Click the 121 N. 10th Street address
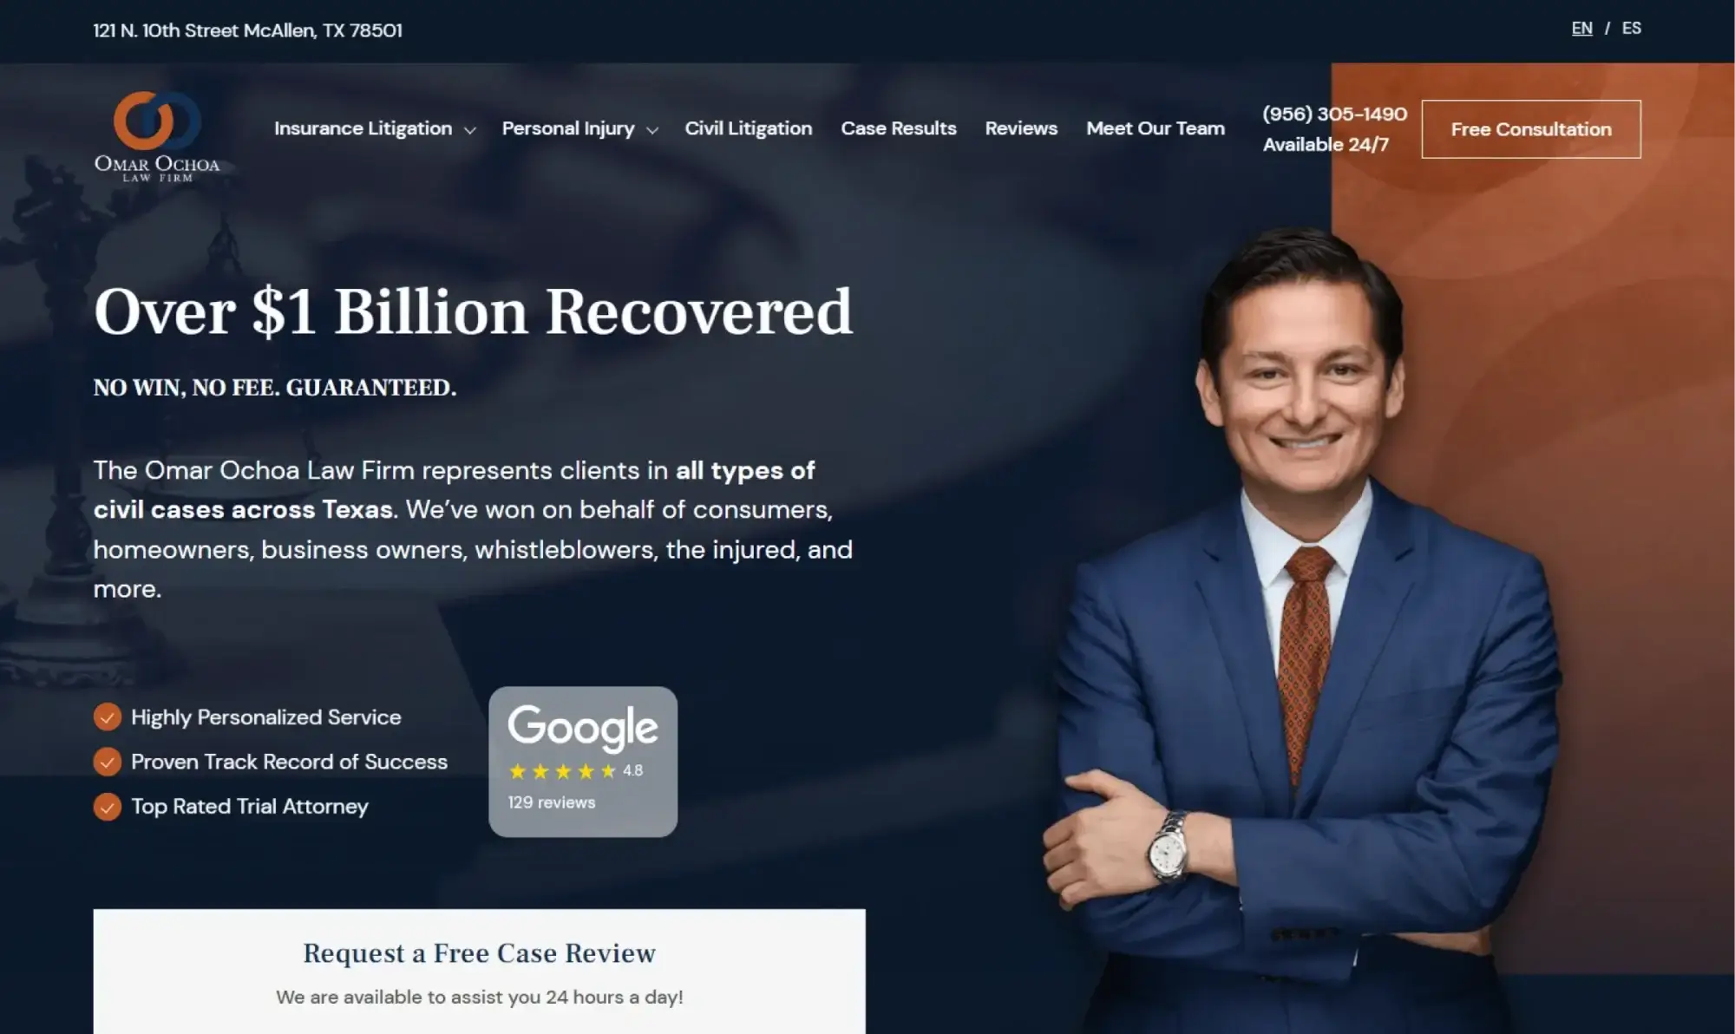This screenshot has height=1034, width=1735. pos(248,30)
